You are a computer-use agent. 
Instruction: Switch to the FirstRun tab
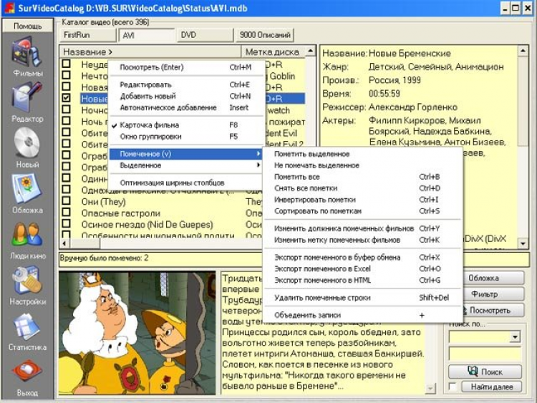(x=88, y=35)
